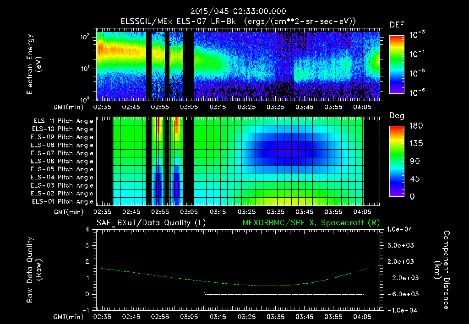Click GMT(min) label under the data quality panel
The image size is (469, 324).
pos(69,317)
